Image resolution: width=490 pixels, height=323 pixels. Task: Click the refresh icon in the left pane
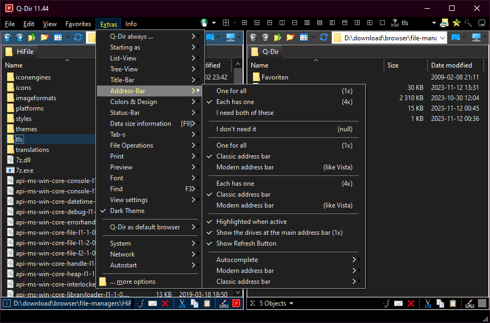[78, 37]
